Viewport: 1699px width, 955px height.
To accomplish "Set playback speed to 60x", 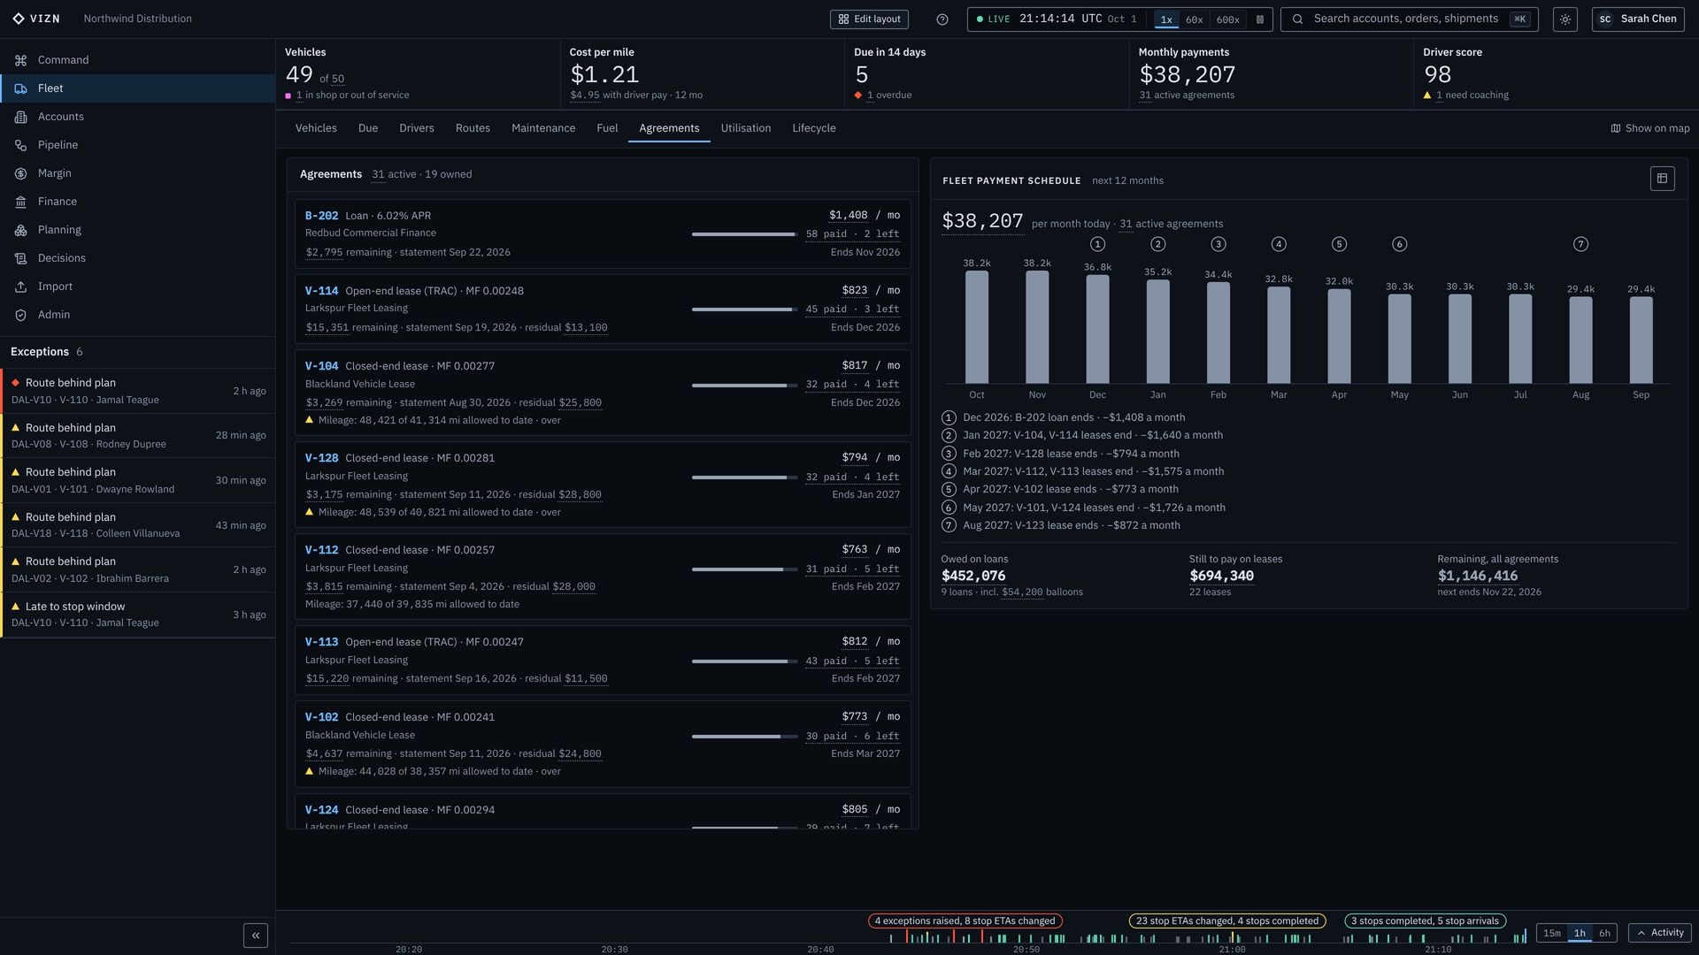I will [x=1194, y=19].
